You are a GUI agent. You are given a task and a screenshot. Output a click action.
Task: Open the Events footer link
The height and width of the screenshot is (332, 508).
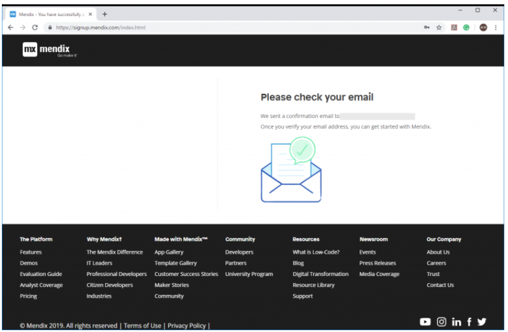click(x=367, y=252)
